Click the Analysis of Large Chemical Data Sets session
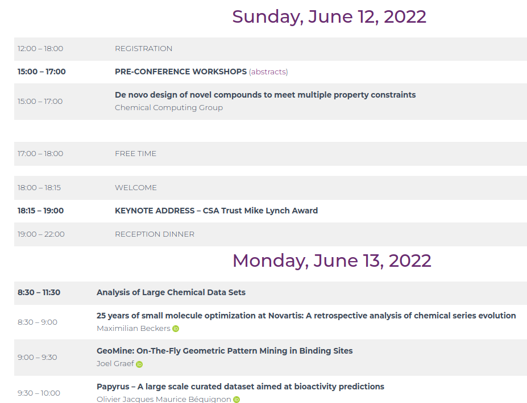 (171, 292)
